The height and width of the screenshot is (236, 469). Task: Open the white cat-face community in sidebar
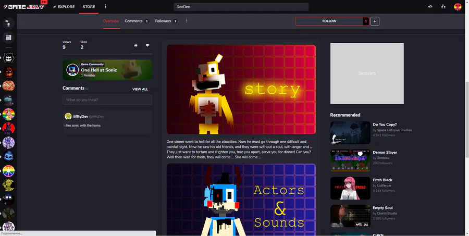tap(8, 57)
